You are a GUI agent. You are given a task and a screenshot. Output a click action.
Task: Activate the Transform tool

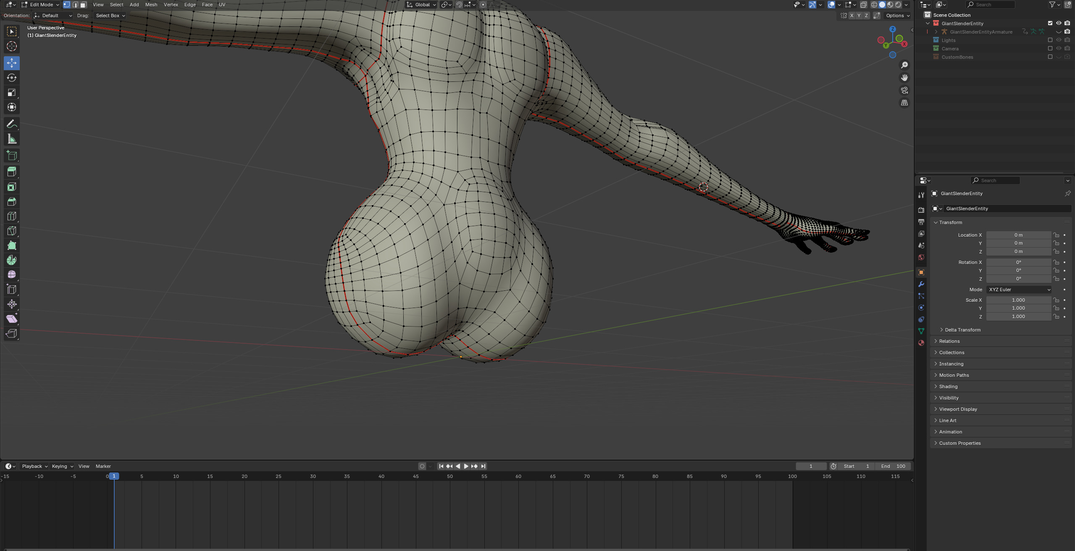coord(12,107)
